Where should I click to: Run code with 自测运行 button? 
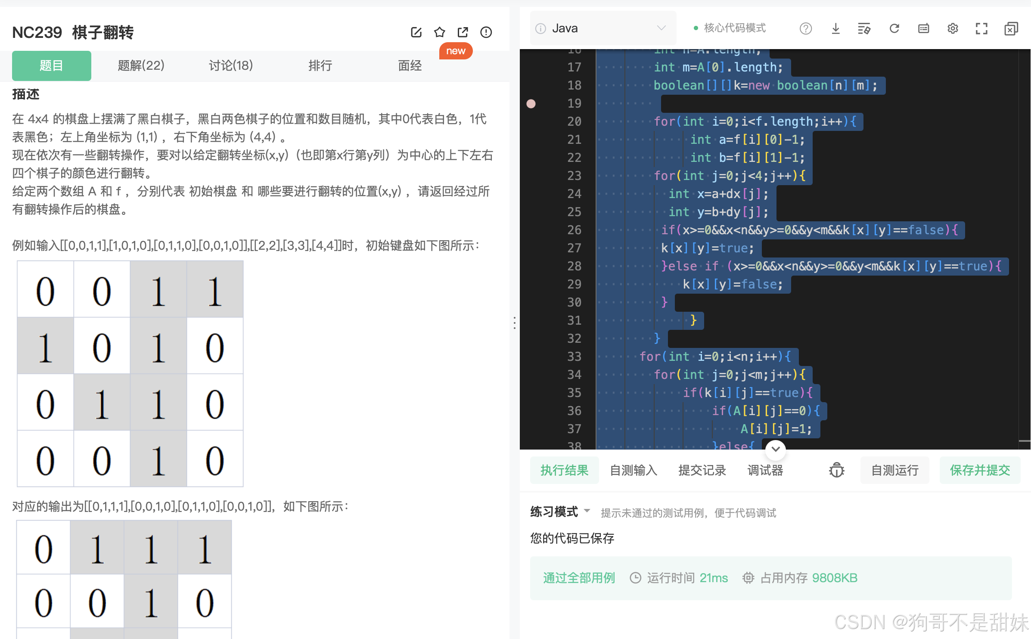tap(894, 470)
